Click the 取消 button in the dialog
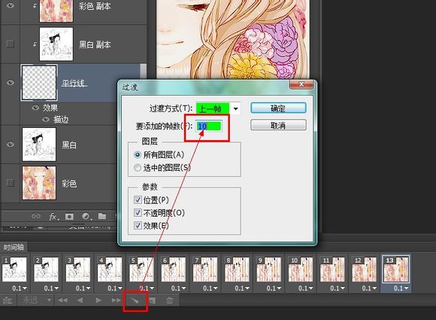This screenshot has height=320, width=436. pos(278,125)
